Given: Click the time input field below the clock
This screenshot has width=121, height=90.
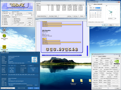Looking at the screenshot, I should pyautogui.click(x=112, y=18).
